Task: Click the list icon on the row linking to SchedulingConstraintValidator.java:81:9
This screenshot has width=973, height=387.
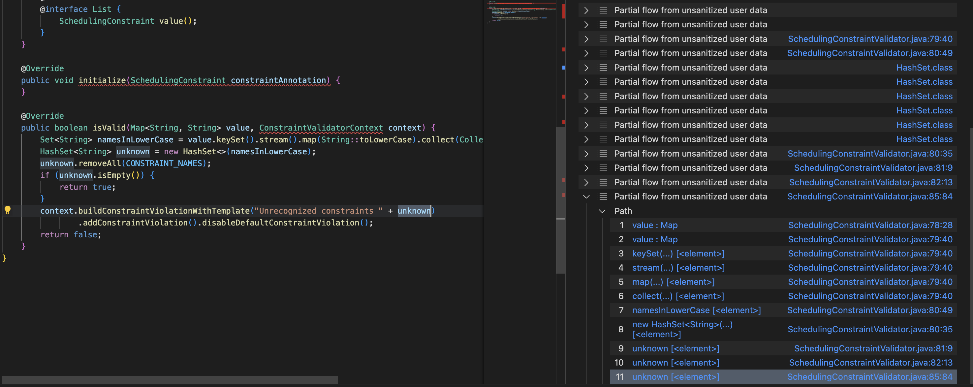Action: [x=602, y=168]
